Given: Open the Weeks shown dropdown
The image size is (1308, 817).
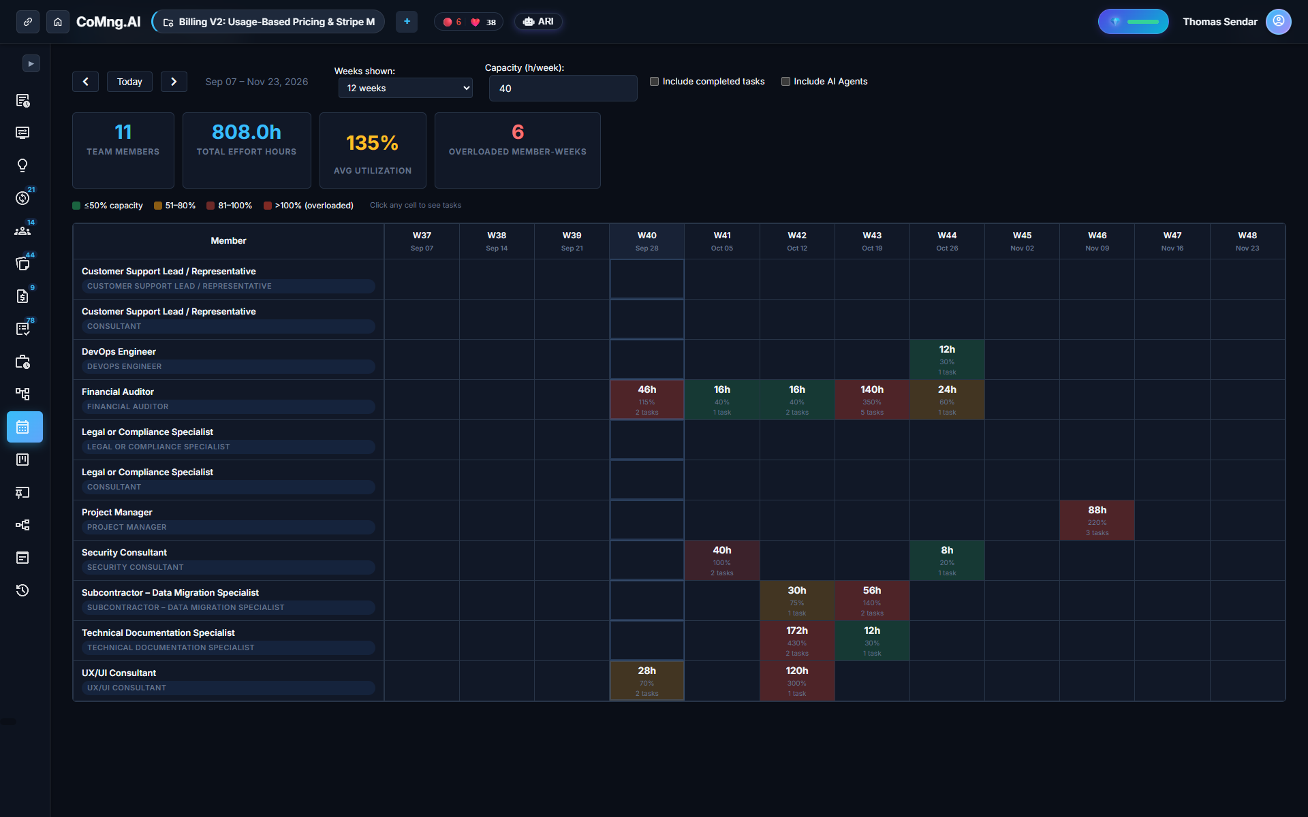Looking at the screenshot, I should [405, 88].
